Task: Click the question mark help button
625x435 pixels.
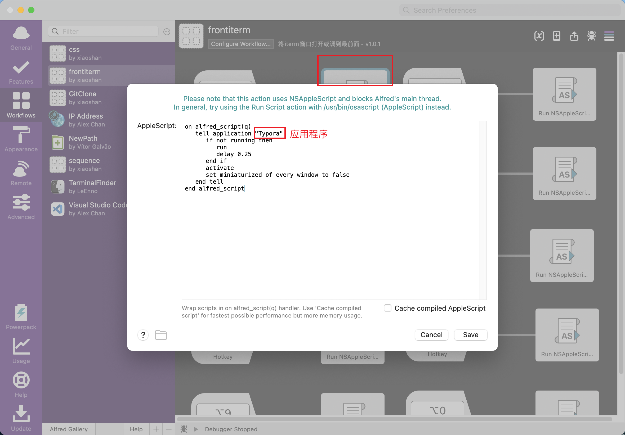Action: click(x=143, y=335)
